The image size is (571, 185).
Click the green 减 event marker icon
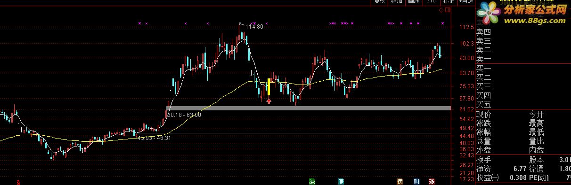pyautogui.click(x=312, y=181)
